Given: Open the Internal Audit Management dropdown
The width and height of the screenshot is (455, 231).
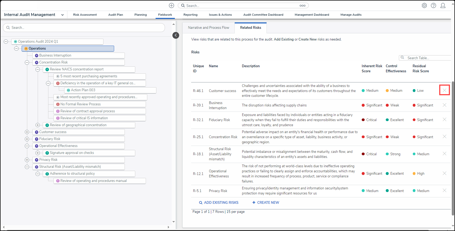Looking at the screenshot, I should pos(62,15).
